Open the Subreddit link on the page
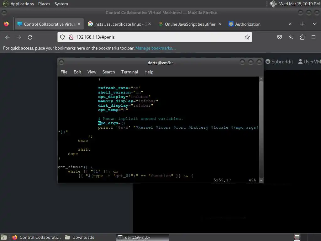321x241 pixels. click(x=279, y=62)
